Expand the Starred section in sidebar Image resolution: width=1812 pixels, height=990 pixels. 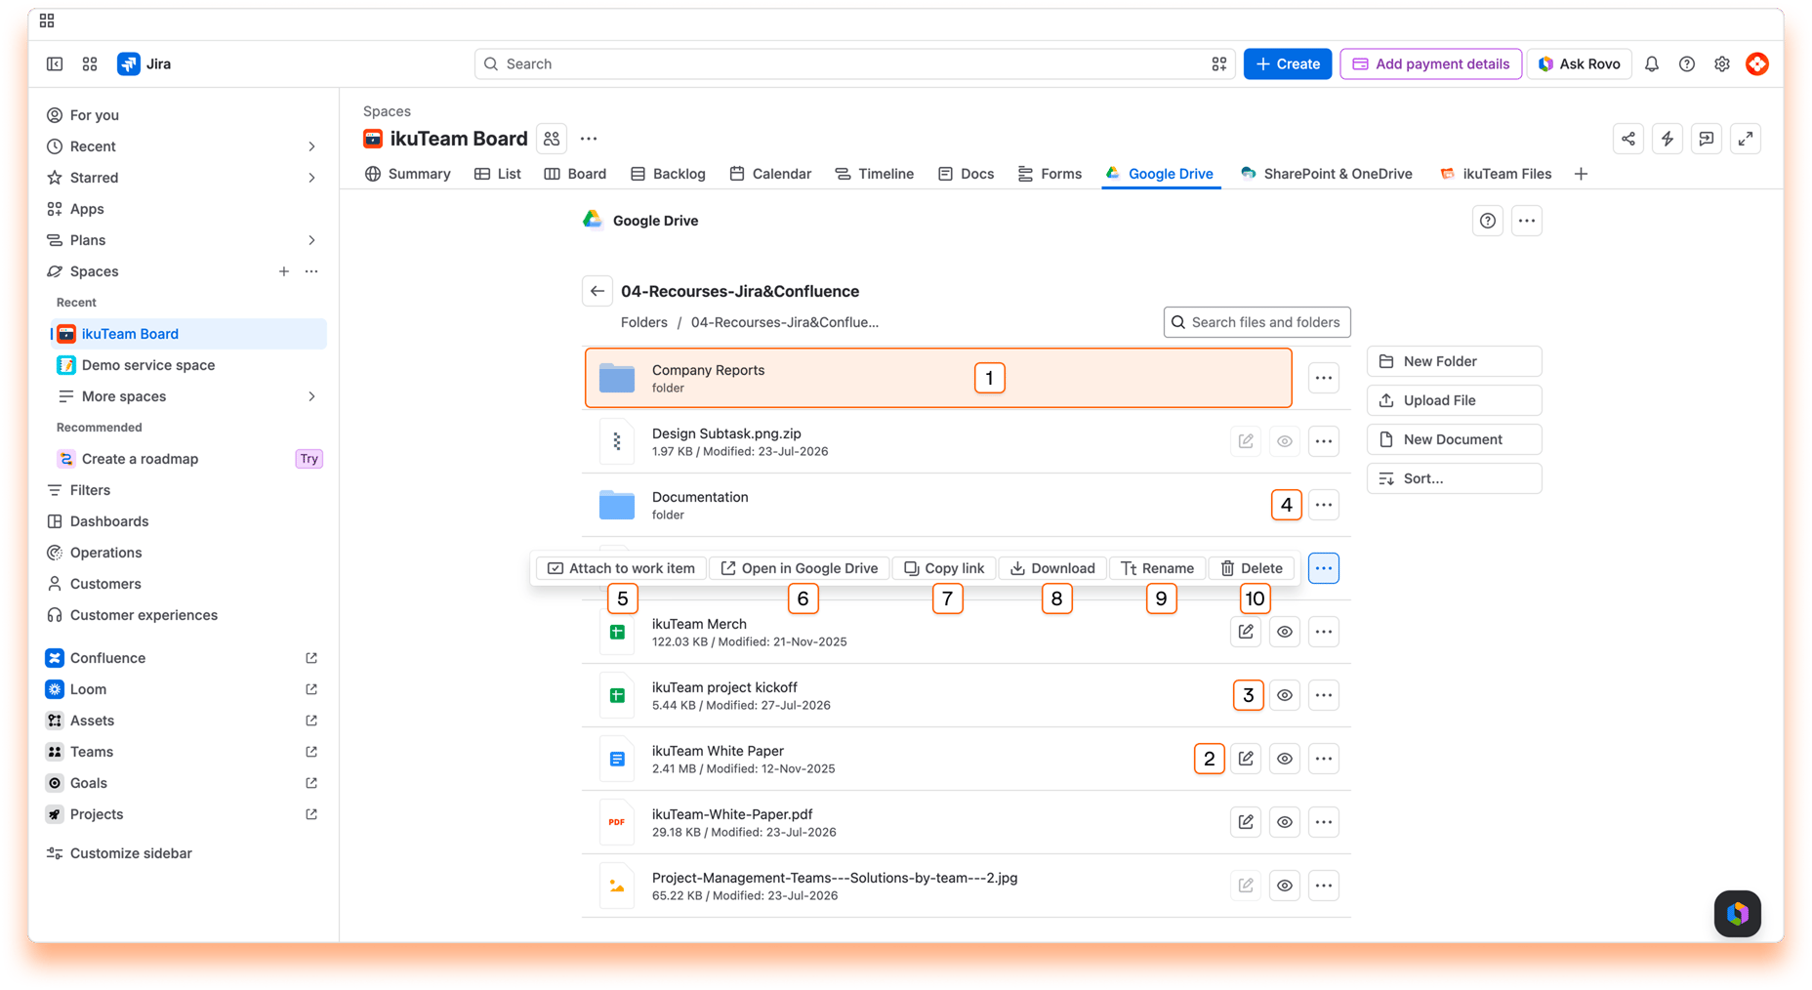(311, 178)
